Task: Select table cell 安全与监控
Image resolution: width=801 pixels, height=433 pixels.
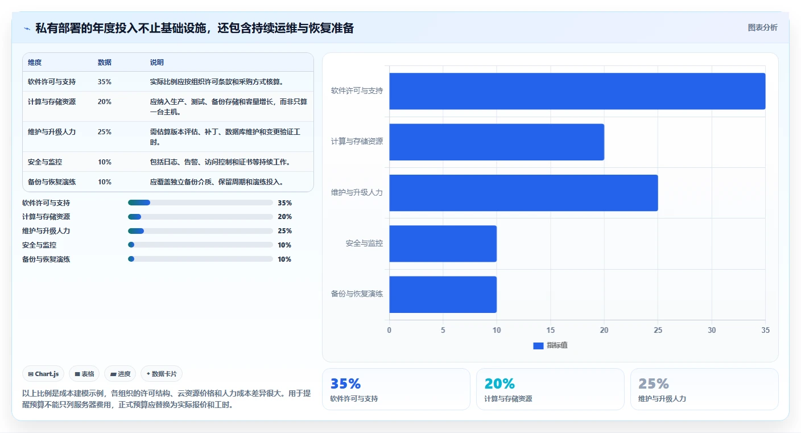Action: coord(45,162)
